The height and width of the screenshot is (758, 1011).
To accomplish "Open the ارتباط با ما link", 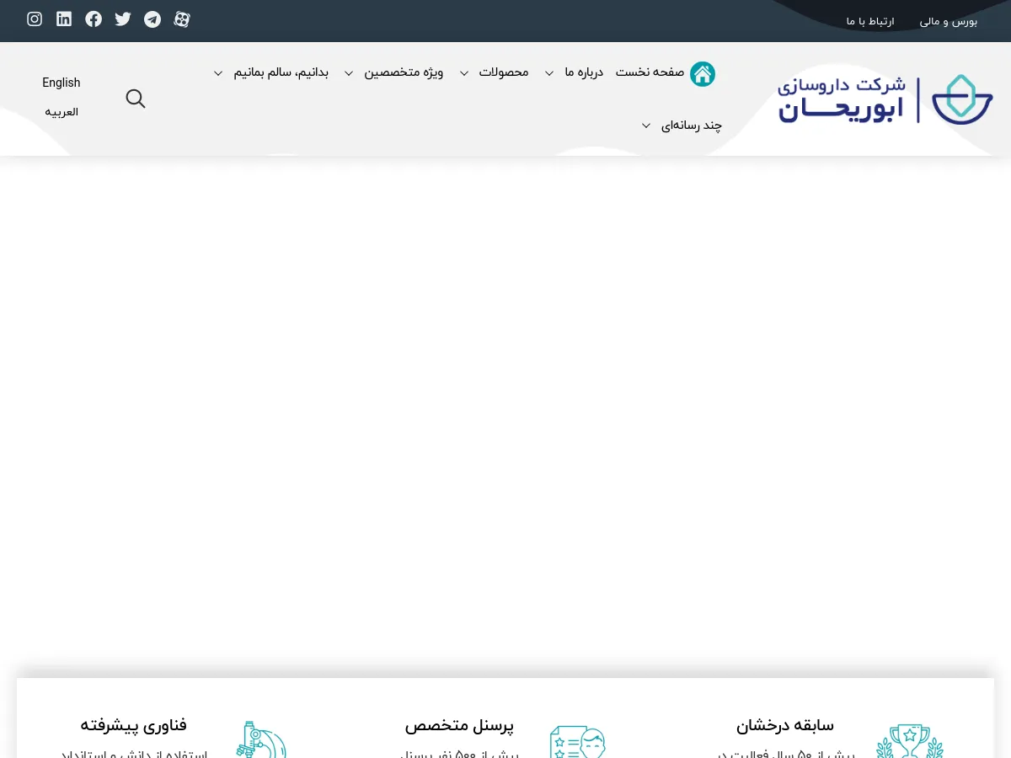I will 869,21.
